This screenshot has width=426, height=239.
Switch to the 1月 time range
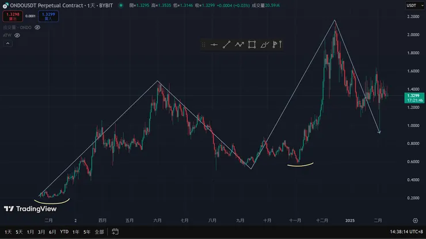pyautogui.click(x=30, y=232)
